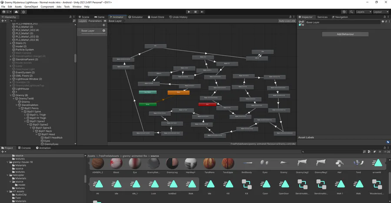The image size is (391, 203).
Task: Toggle the Animator panel lock
Action: [290, 17]
